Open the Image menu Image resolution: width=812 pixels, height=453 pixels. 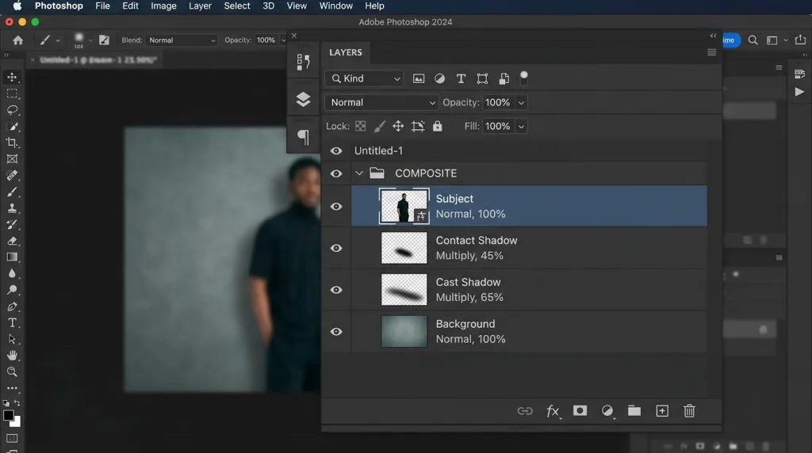pyautogui.click(x=163, y=6)
